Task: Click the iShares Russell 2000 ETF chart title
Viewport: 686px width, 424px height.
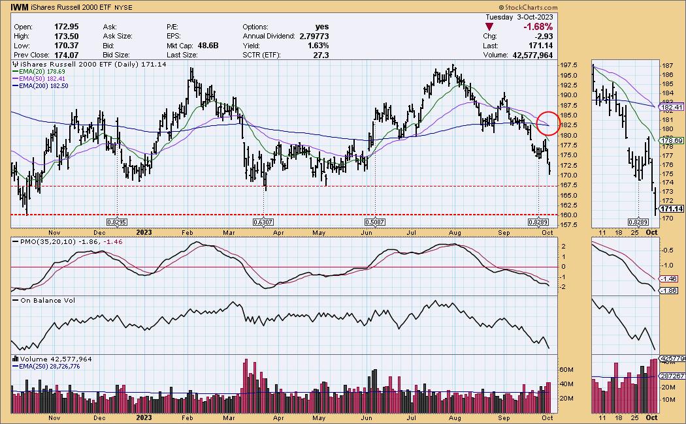Action: pos(71,7)
